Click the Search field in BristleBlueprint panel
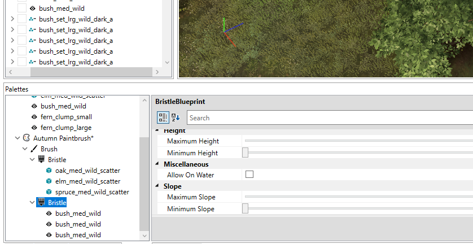This screenshot has height=244, width=473. point(330,117)
